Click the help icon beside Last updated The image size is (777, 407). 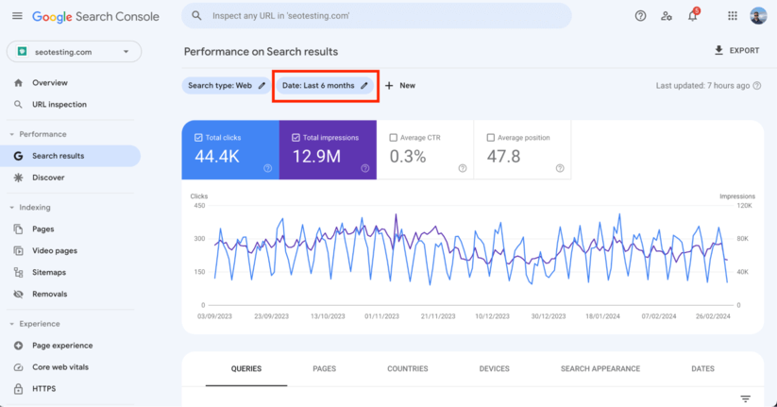pos(756,86)
